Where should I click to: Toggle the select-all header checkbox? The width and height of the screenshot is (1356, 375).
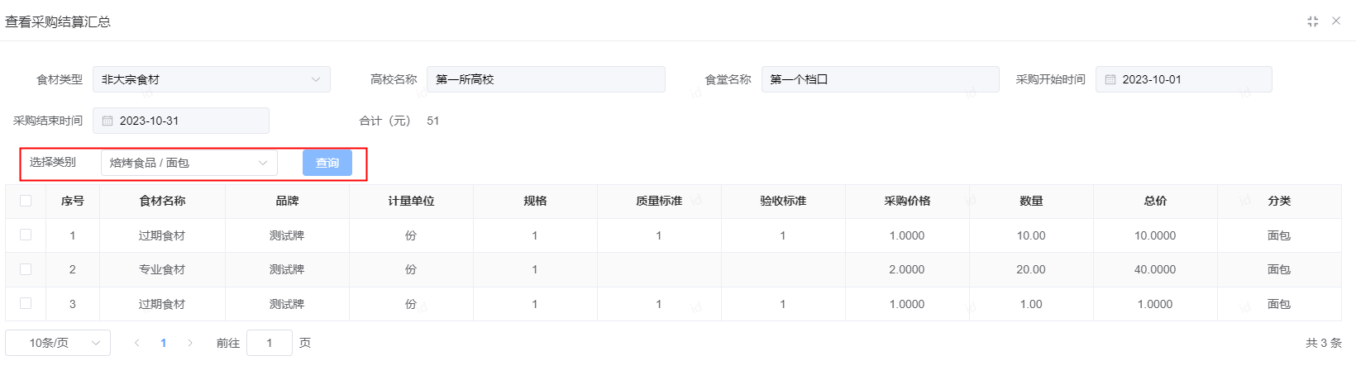[x=26, y=201]
